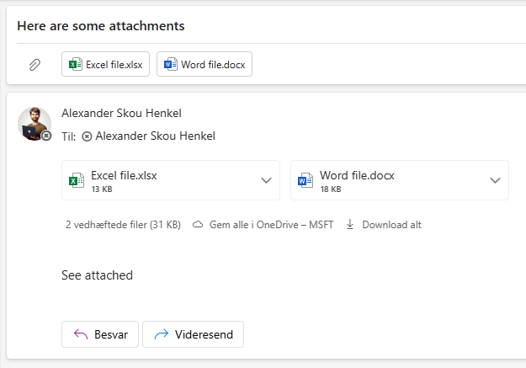Click the Besvar reply button
Screen dimensions: 526x368
pos(100,334)
